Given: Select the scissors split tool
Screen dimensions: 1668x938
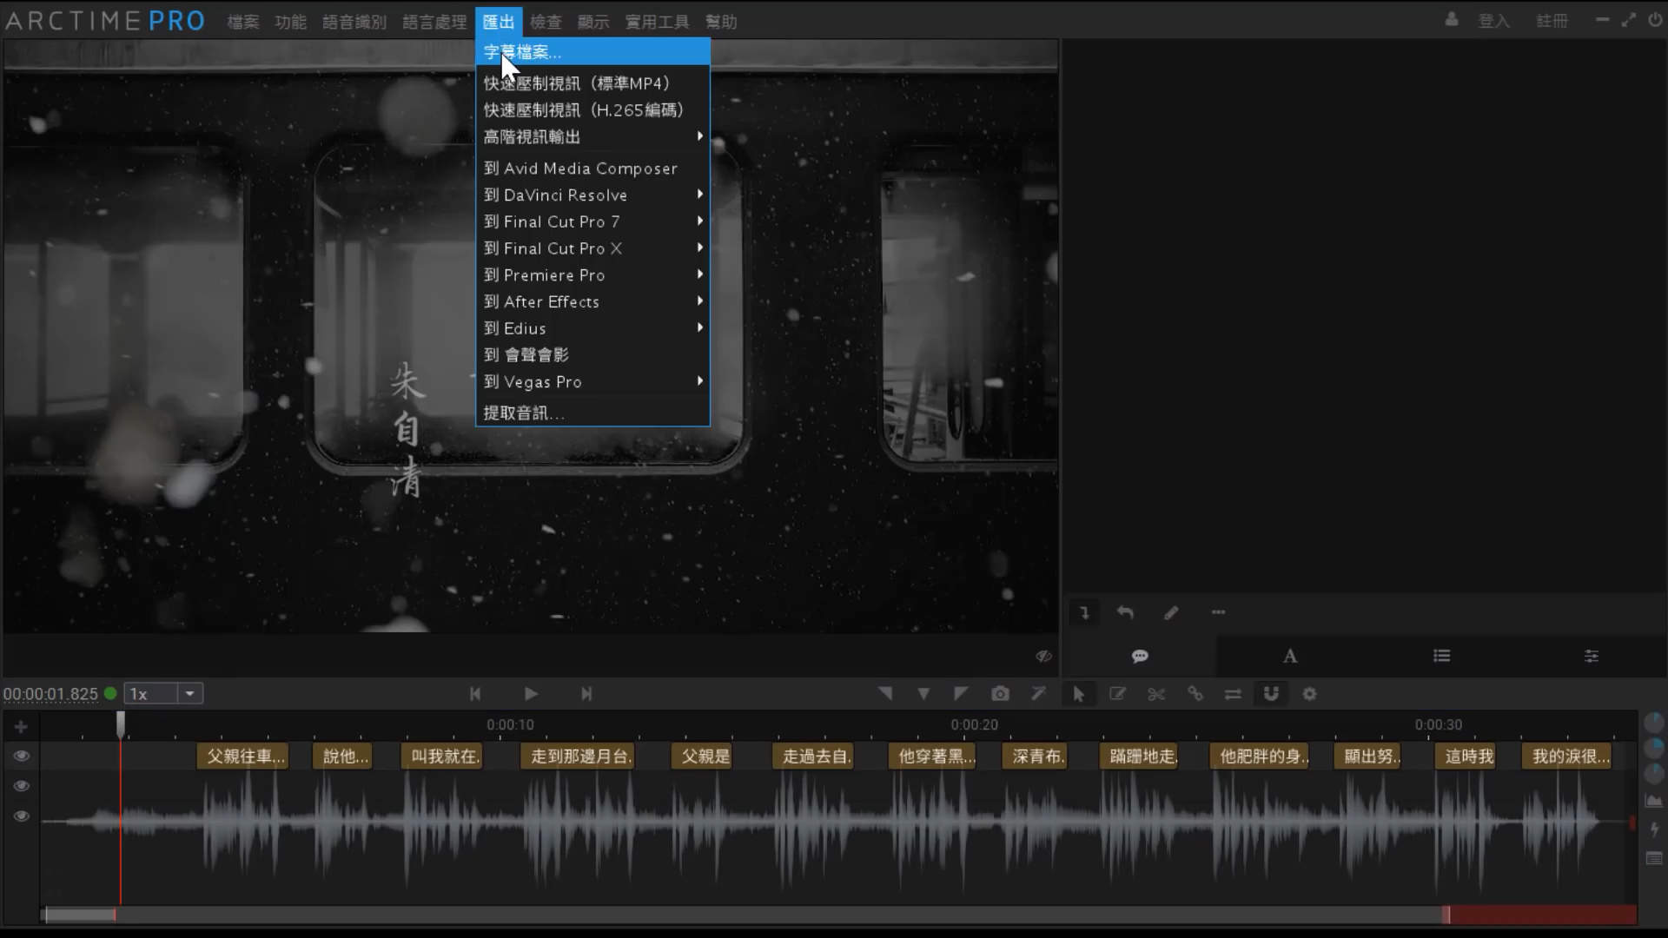Looking at the screenshot, I should tap(1155, 694).
